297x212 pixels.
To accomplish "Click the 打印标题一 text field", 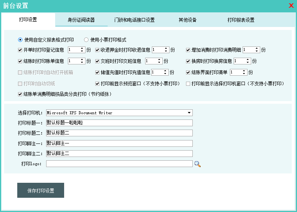I will coord(119,123).
